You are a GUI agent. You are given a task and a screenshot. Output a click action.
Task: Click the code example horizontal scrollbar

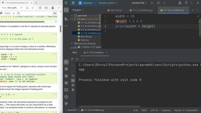(22, 22)
